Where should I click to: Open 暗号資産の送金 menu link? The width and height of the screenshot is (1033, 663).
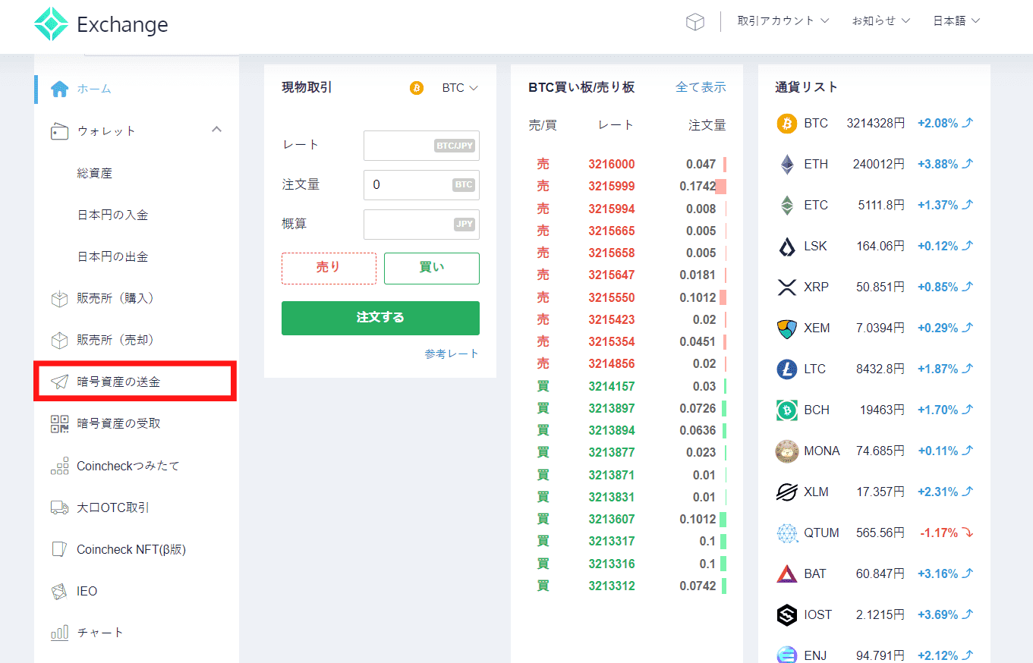point(118,382)
